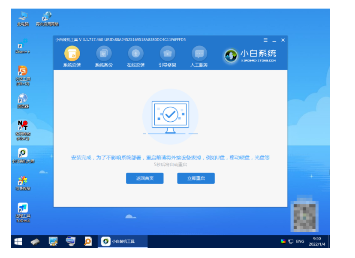Open the 系统备份 backup icon
The height and width of the screenshot is (258, 355).
coord(103,54)
